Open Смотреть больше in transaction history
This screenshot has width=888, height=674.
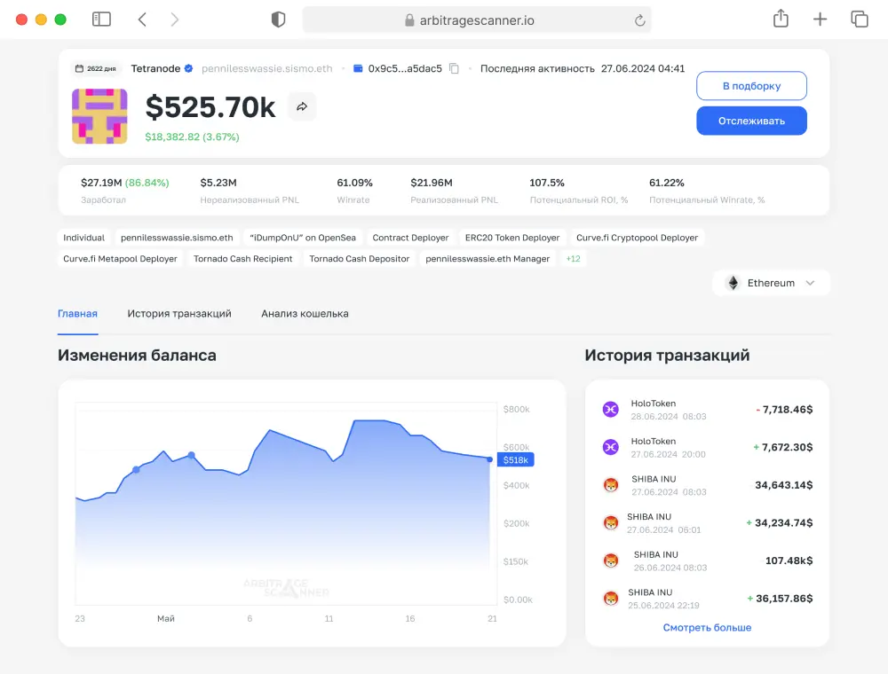tap(707, 627)
